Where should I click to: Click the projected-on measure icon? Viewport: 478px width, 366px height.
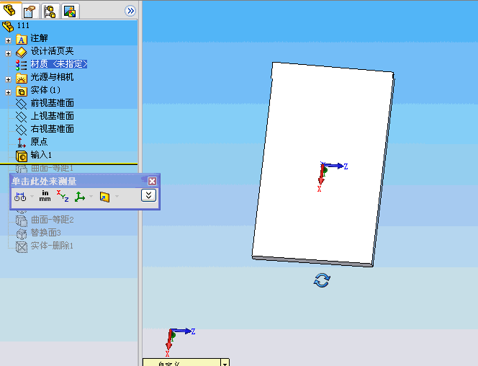pyautogui.click(x=104, y=197)
